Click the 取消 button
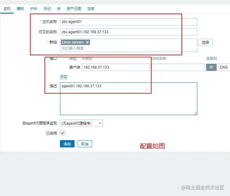This screenshot has width=230, height=196. click(x=85, y=144)
